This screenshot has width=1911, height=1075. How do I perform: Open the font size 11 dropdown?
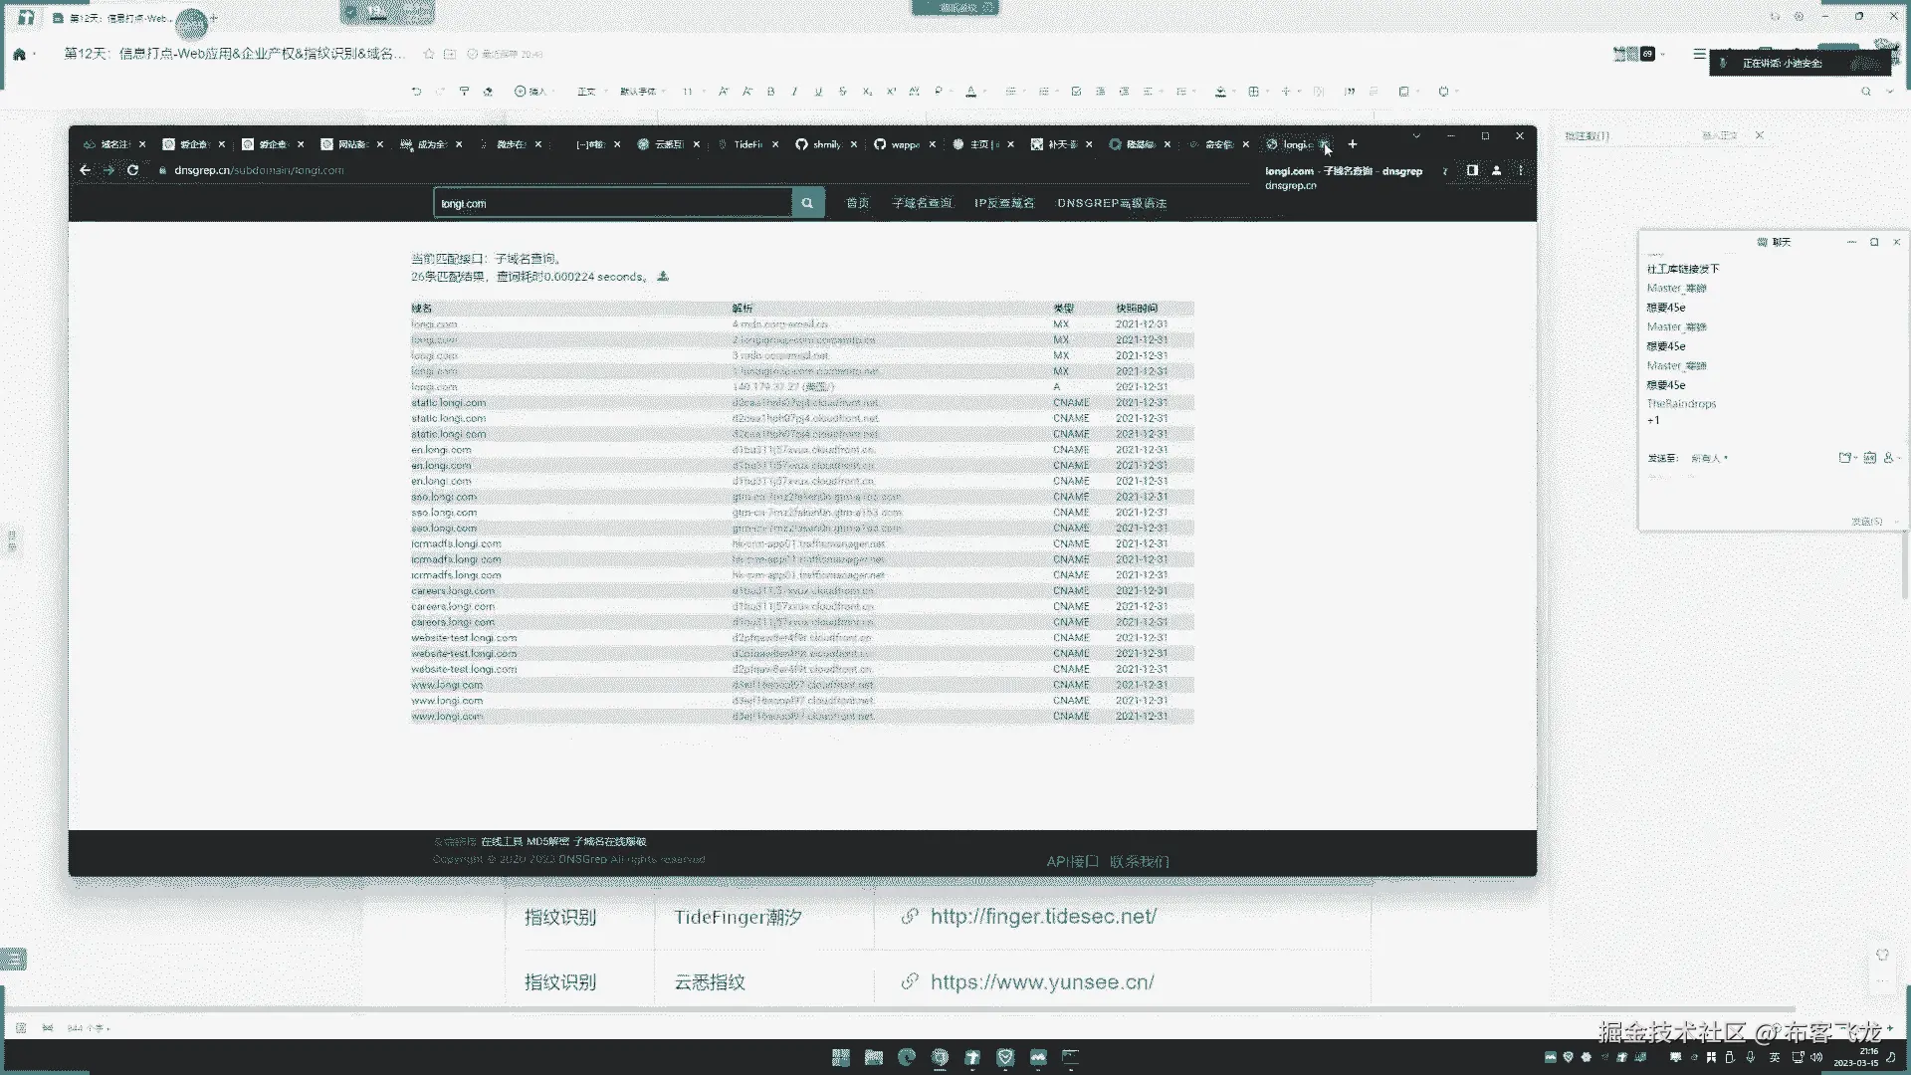click(693, 92)
